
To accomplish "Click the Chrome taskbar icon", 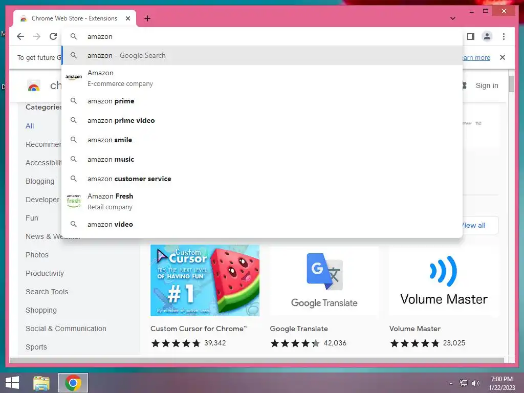I will pyautogui.click(x=73, y=383).
